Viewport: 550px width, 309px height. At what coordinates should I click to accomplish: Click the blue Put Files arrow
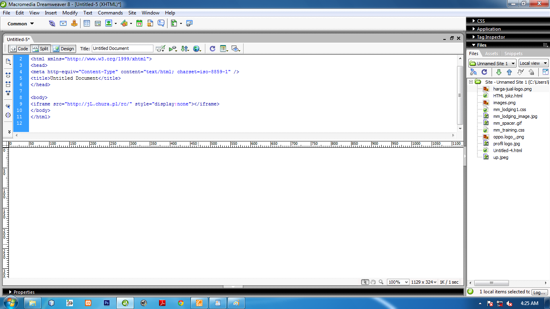pos(509,72)
